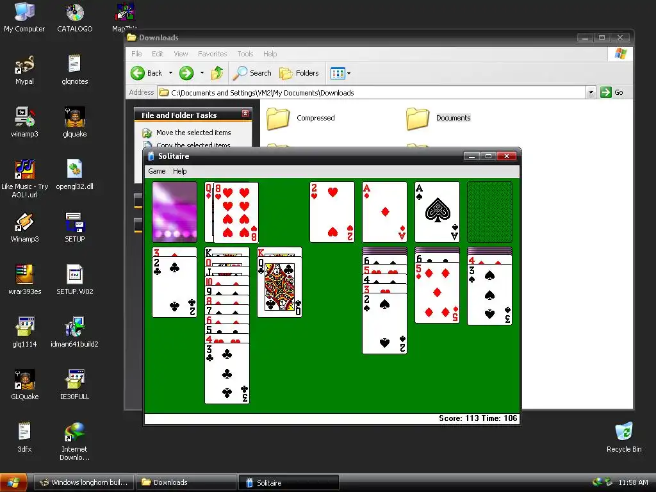Open the Address bar dropdown arrow
This screenshot has width=656, height=492.
(591, 92)
